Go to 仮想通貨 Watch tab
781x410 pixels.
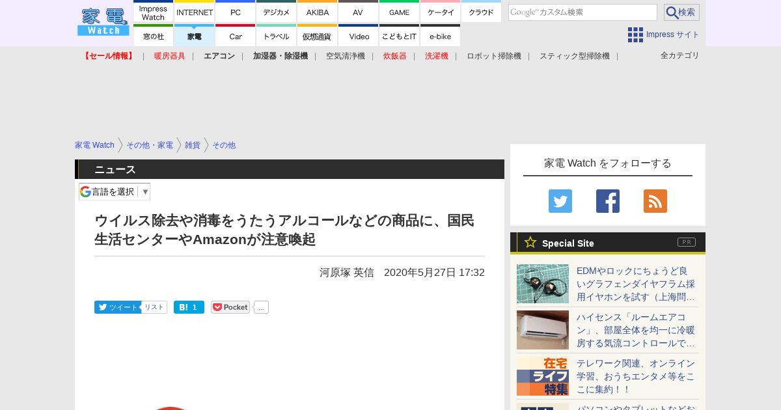point(317,36)
